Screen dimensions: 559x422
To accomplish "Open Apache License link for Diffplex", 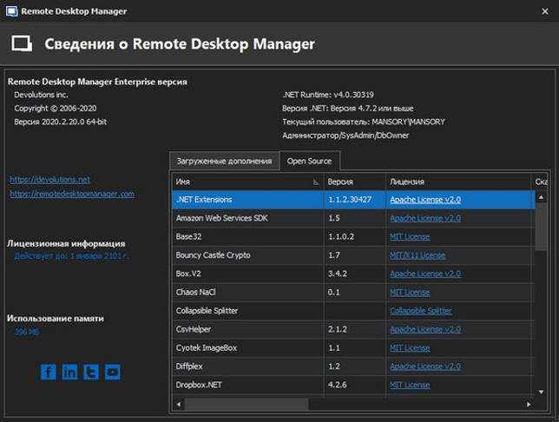I will click(425, 366).
